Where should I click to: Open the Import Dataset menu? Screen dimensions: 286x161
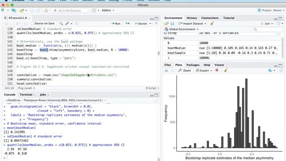point(192,24)
